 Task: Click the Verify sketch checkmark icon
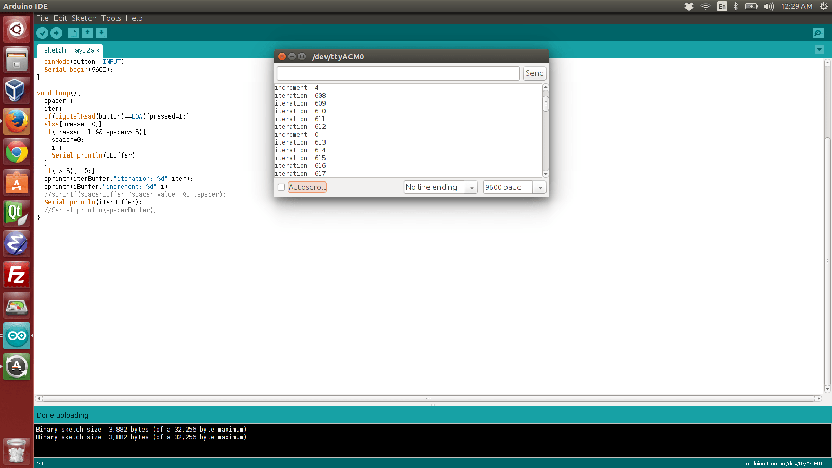coord(43,33)
